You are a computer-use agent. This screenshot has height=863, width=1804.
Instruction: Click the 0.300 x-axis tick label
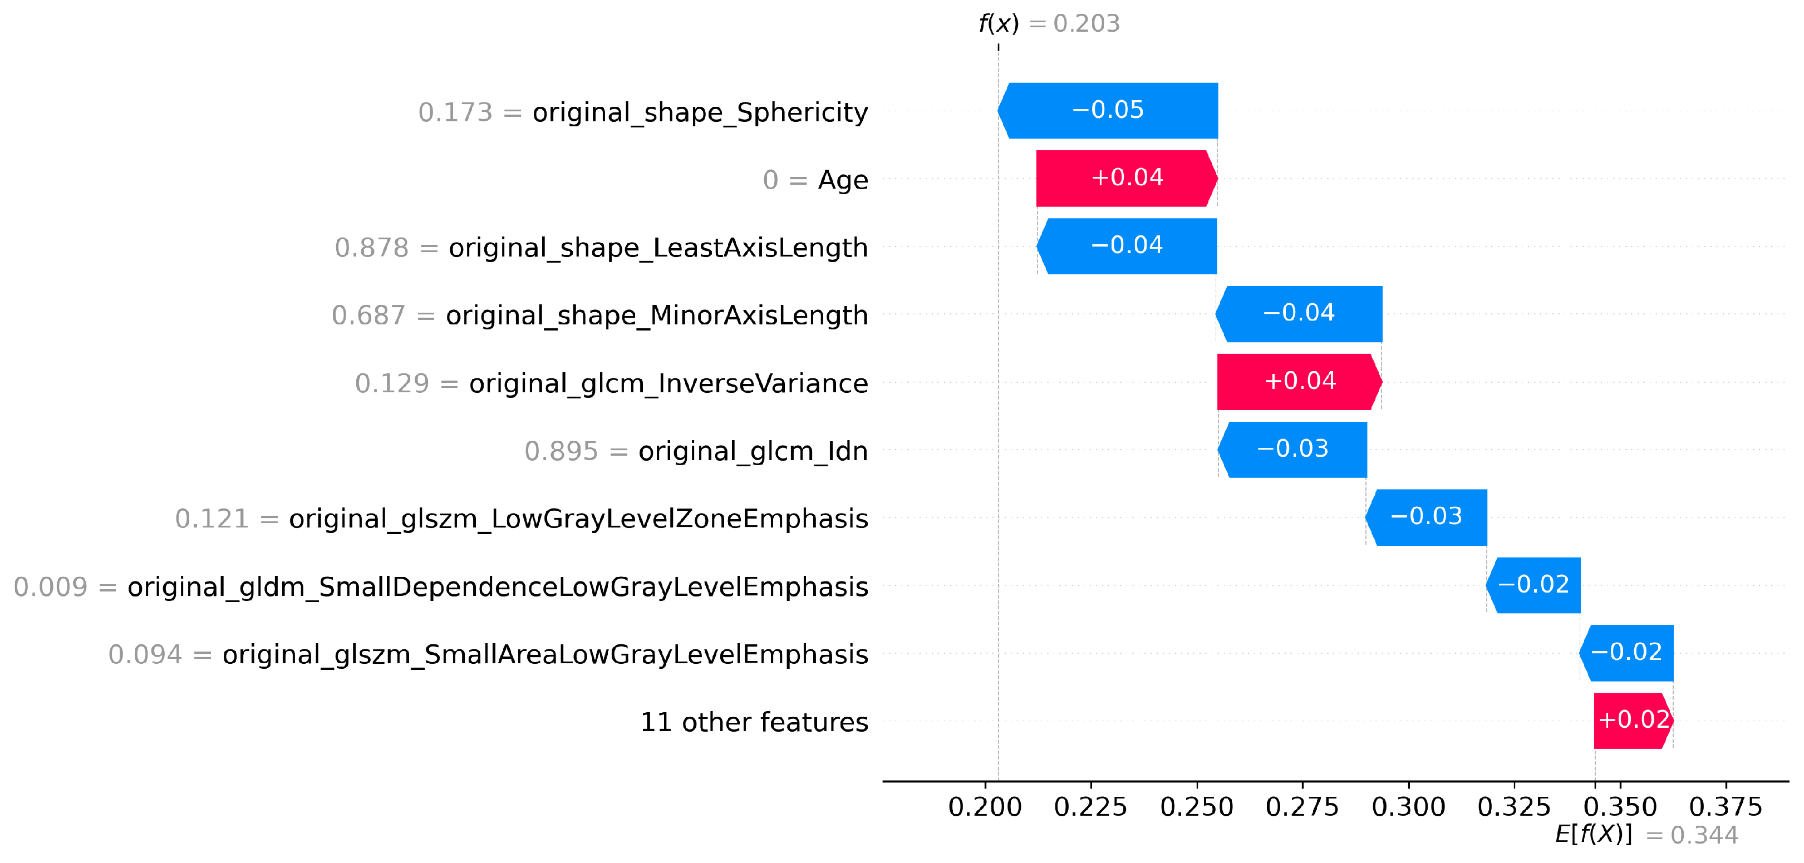(x=1408, y=807)
